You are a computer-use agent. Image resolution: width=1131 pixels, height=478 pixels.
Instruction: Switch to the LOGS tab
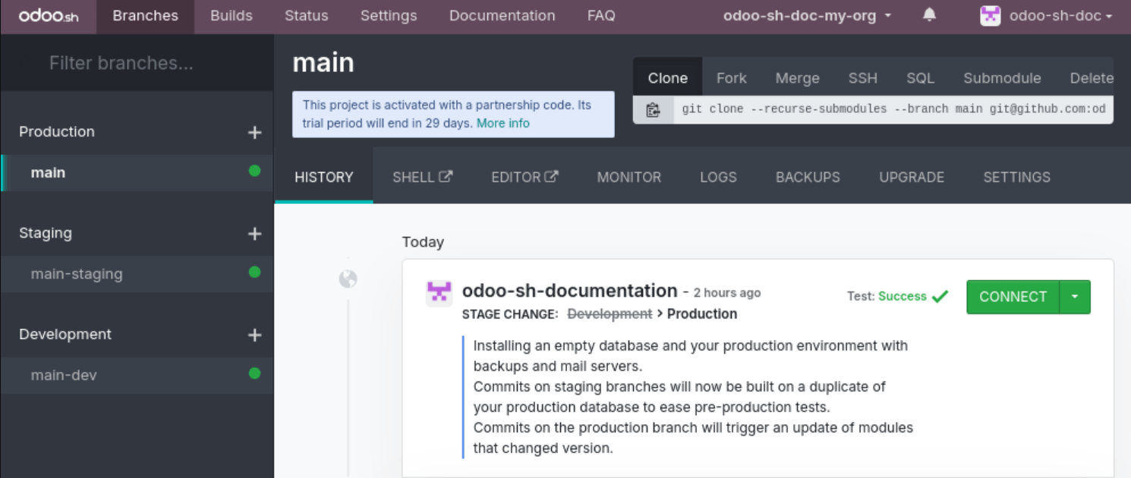[x=717, y=176]
